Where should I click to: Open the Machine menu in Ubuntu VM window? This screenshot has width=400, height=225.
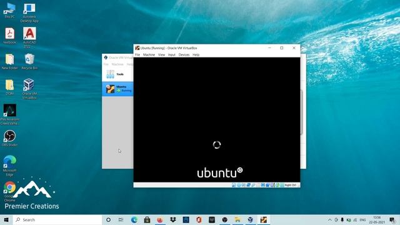[149, 54]
